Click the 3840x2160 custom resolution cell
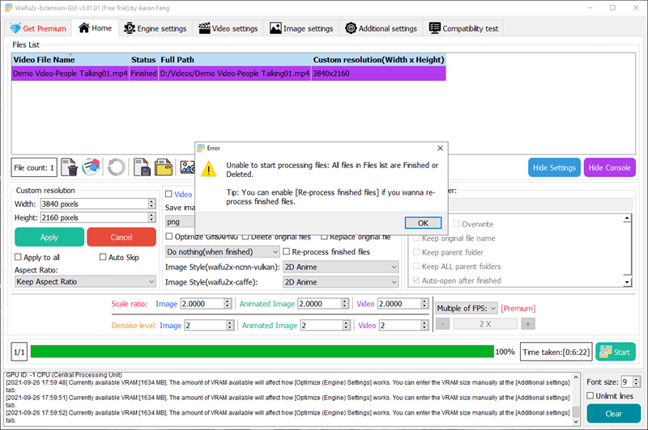 (378, 74)
